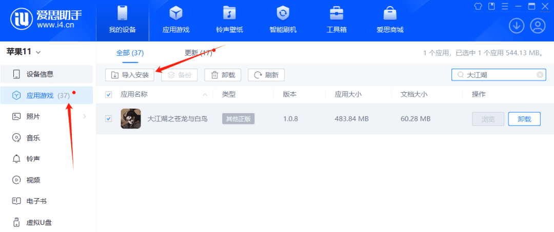This screenshot has height=232, width=554.
Task: Open 设备信息 in the sidebar
Action: pyautogui.click(x=40, y=74)
